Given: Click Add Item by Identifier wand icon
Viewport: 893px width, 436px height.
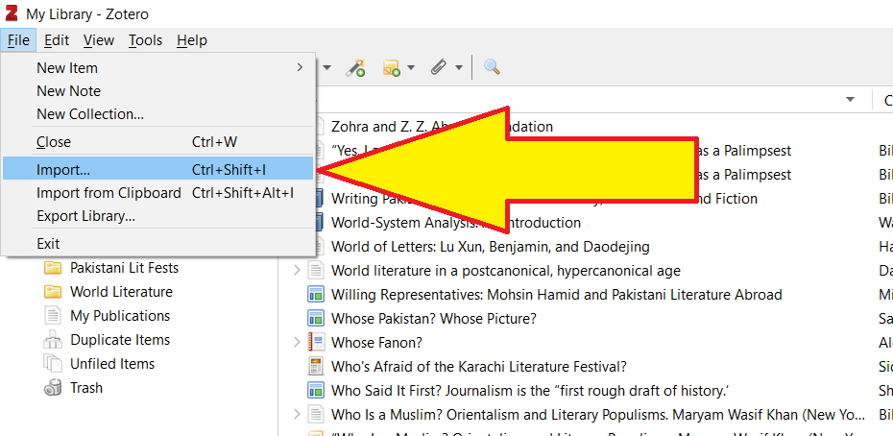Looking at the screenshot, I should click(355, 68).
